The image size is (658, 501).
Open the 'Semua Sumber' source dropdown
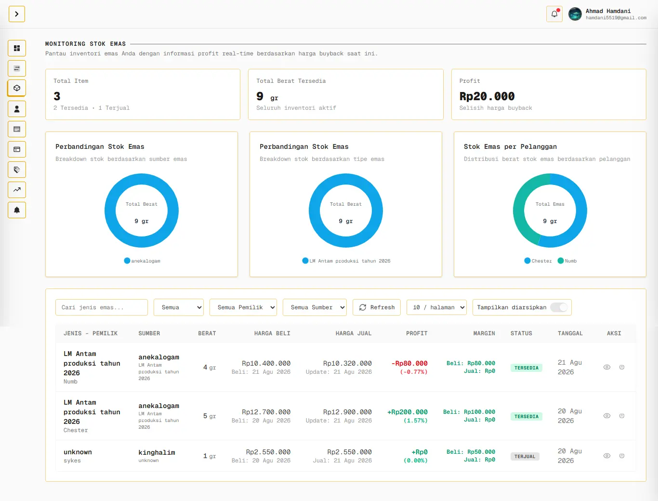click(x=315, y=307)
